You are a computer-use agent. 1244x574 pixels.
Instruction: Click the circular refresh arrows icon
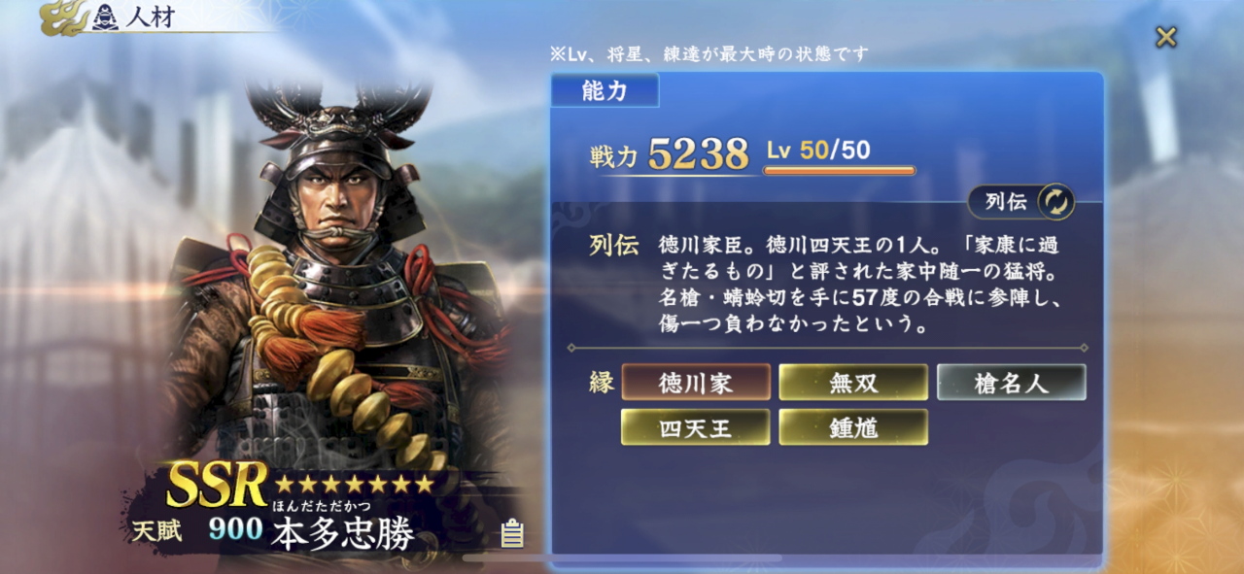(x=1055, y=201)
